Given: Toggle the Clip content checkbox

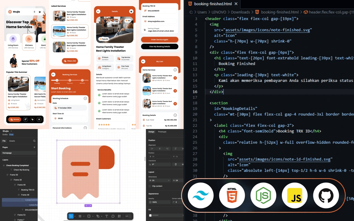Looking at the screenshot, I should (x=150, y=186).
